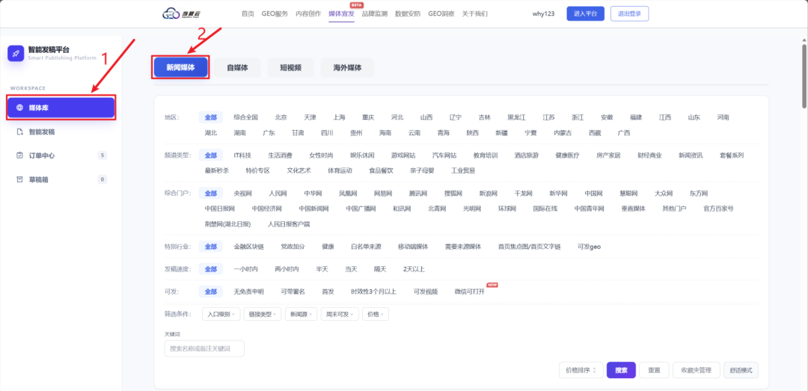Open 数据安防 in top navigation
Image resolution: width=808 pixels, height=391 pixels.
[408, 14]
